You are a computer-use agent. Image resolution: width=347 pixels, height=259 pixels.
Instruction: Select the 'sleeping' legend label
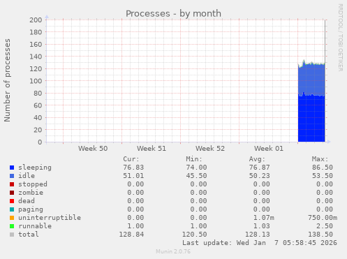35,168
